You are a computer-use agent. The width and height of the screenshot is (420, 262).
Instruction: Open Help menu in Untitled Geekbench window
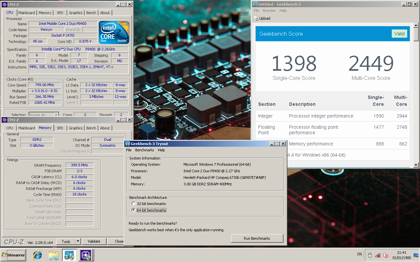283,10
